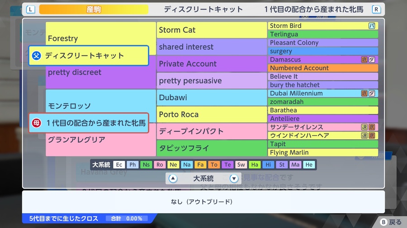Click the red 母 dam icon
The image size is (407, 228).
pos(36,123)
